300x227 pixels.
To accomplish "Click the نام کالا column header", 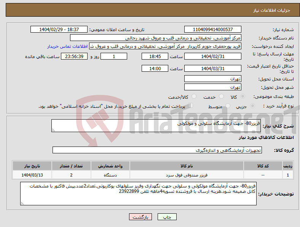I will (187, 166).
